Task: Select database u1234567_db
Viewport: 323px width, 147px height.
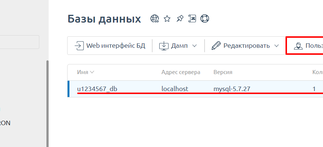Action: tap(97, 89)
